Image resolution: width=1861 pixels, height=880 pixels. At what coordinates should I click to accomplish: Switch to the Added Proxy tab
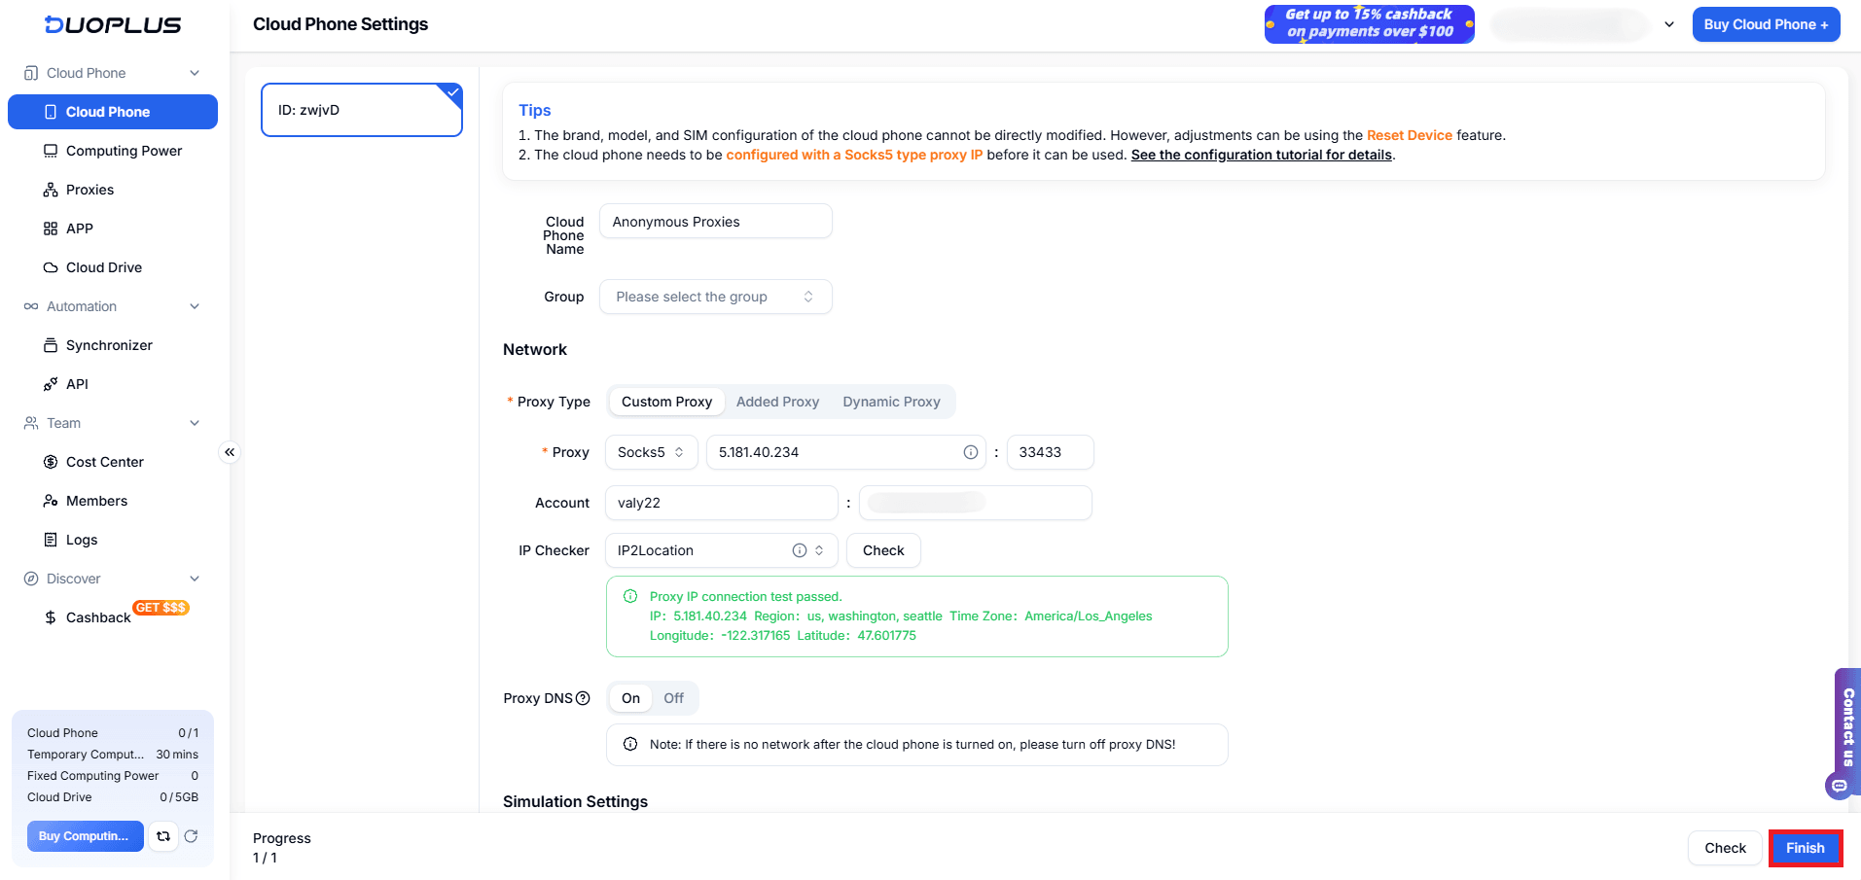[x=777, y=402]
